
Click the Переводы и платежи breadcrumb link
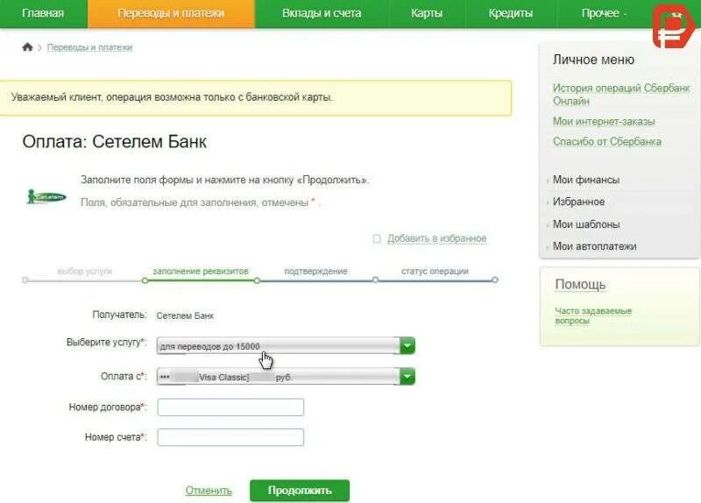click(89, 47)
